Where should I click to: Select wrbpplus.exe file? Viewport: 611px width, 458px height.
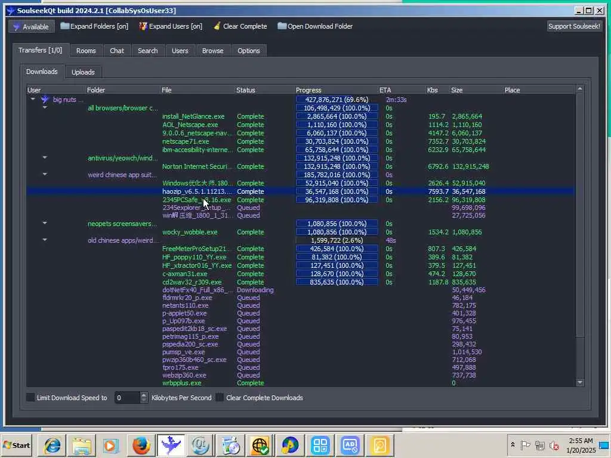pyautogui.click(x=182, y=383)
